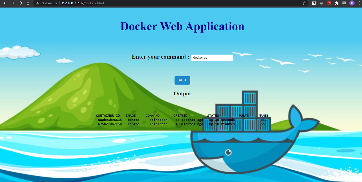Click the bookmark star icon
The width and height of the screenshot is (362, 182).
click(304, 3)
